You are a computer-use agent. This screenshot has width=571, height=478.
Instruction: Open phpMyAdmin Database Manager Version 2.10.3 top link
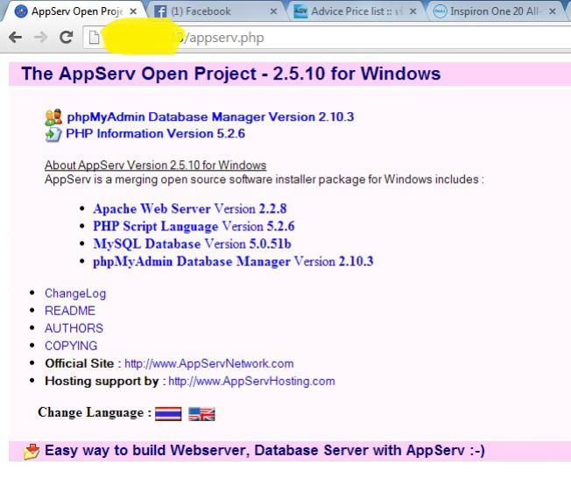coord(210,116)
